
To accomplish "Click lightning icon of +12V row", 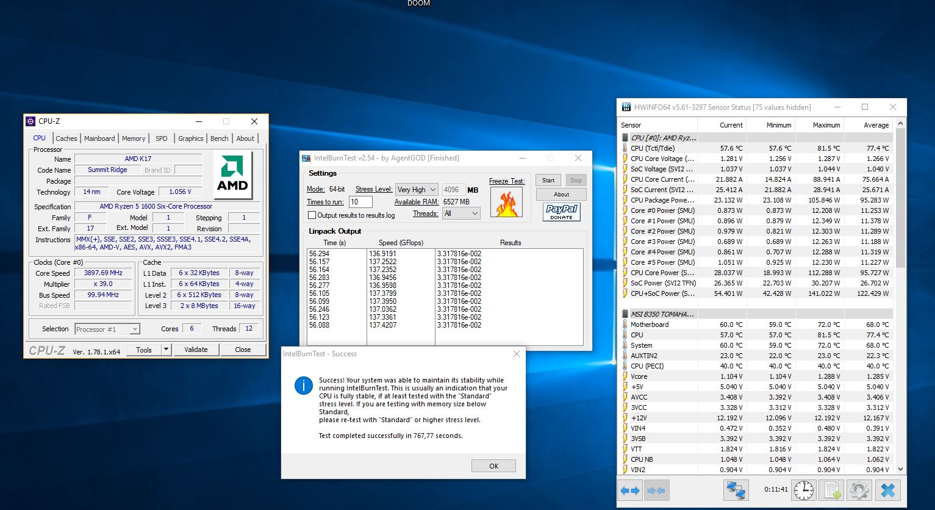I will 625,418.
